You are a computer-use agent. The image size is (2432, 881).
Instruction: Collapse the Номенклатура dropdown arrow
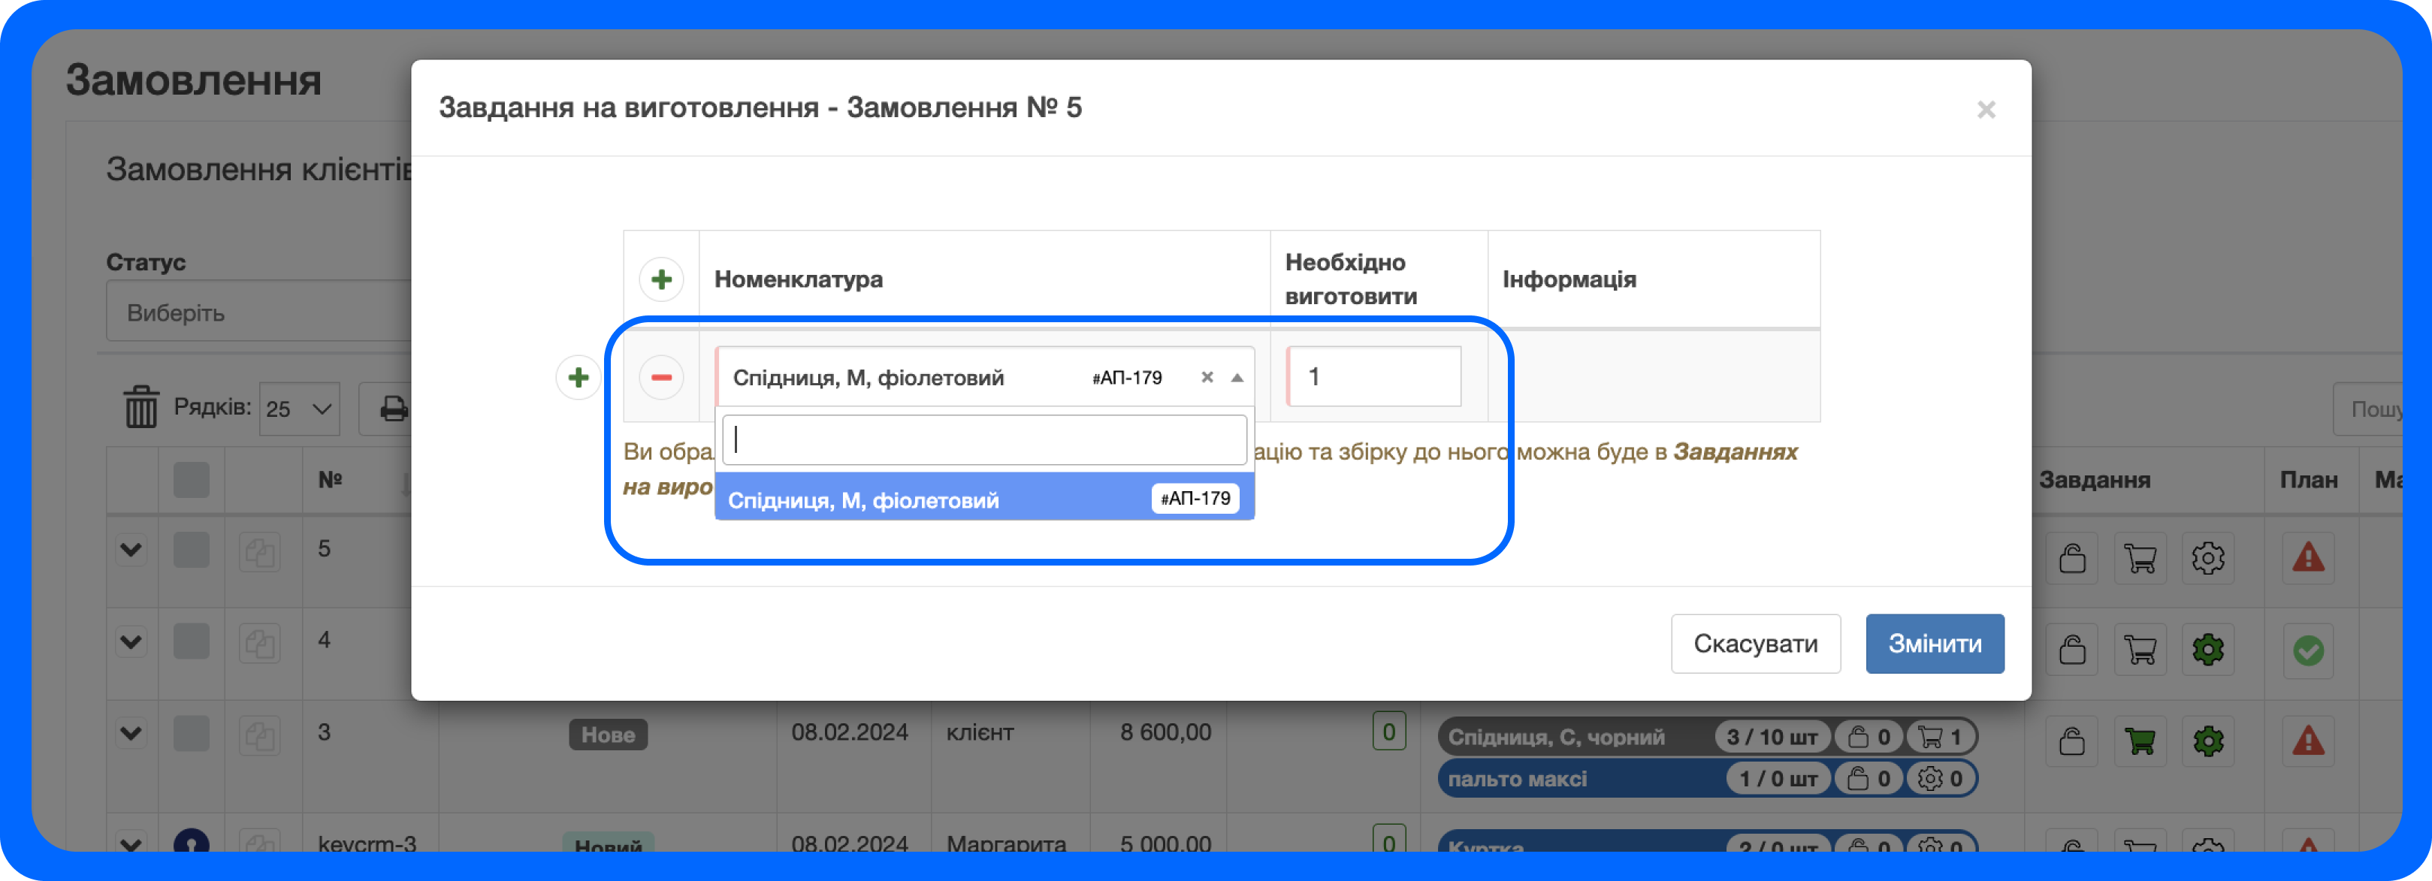click(1237, 378)
